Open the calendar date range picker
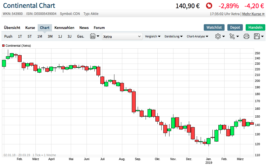 (94, 36)
